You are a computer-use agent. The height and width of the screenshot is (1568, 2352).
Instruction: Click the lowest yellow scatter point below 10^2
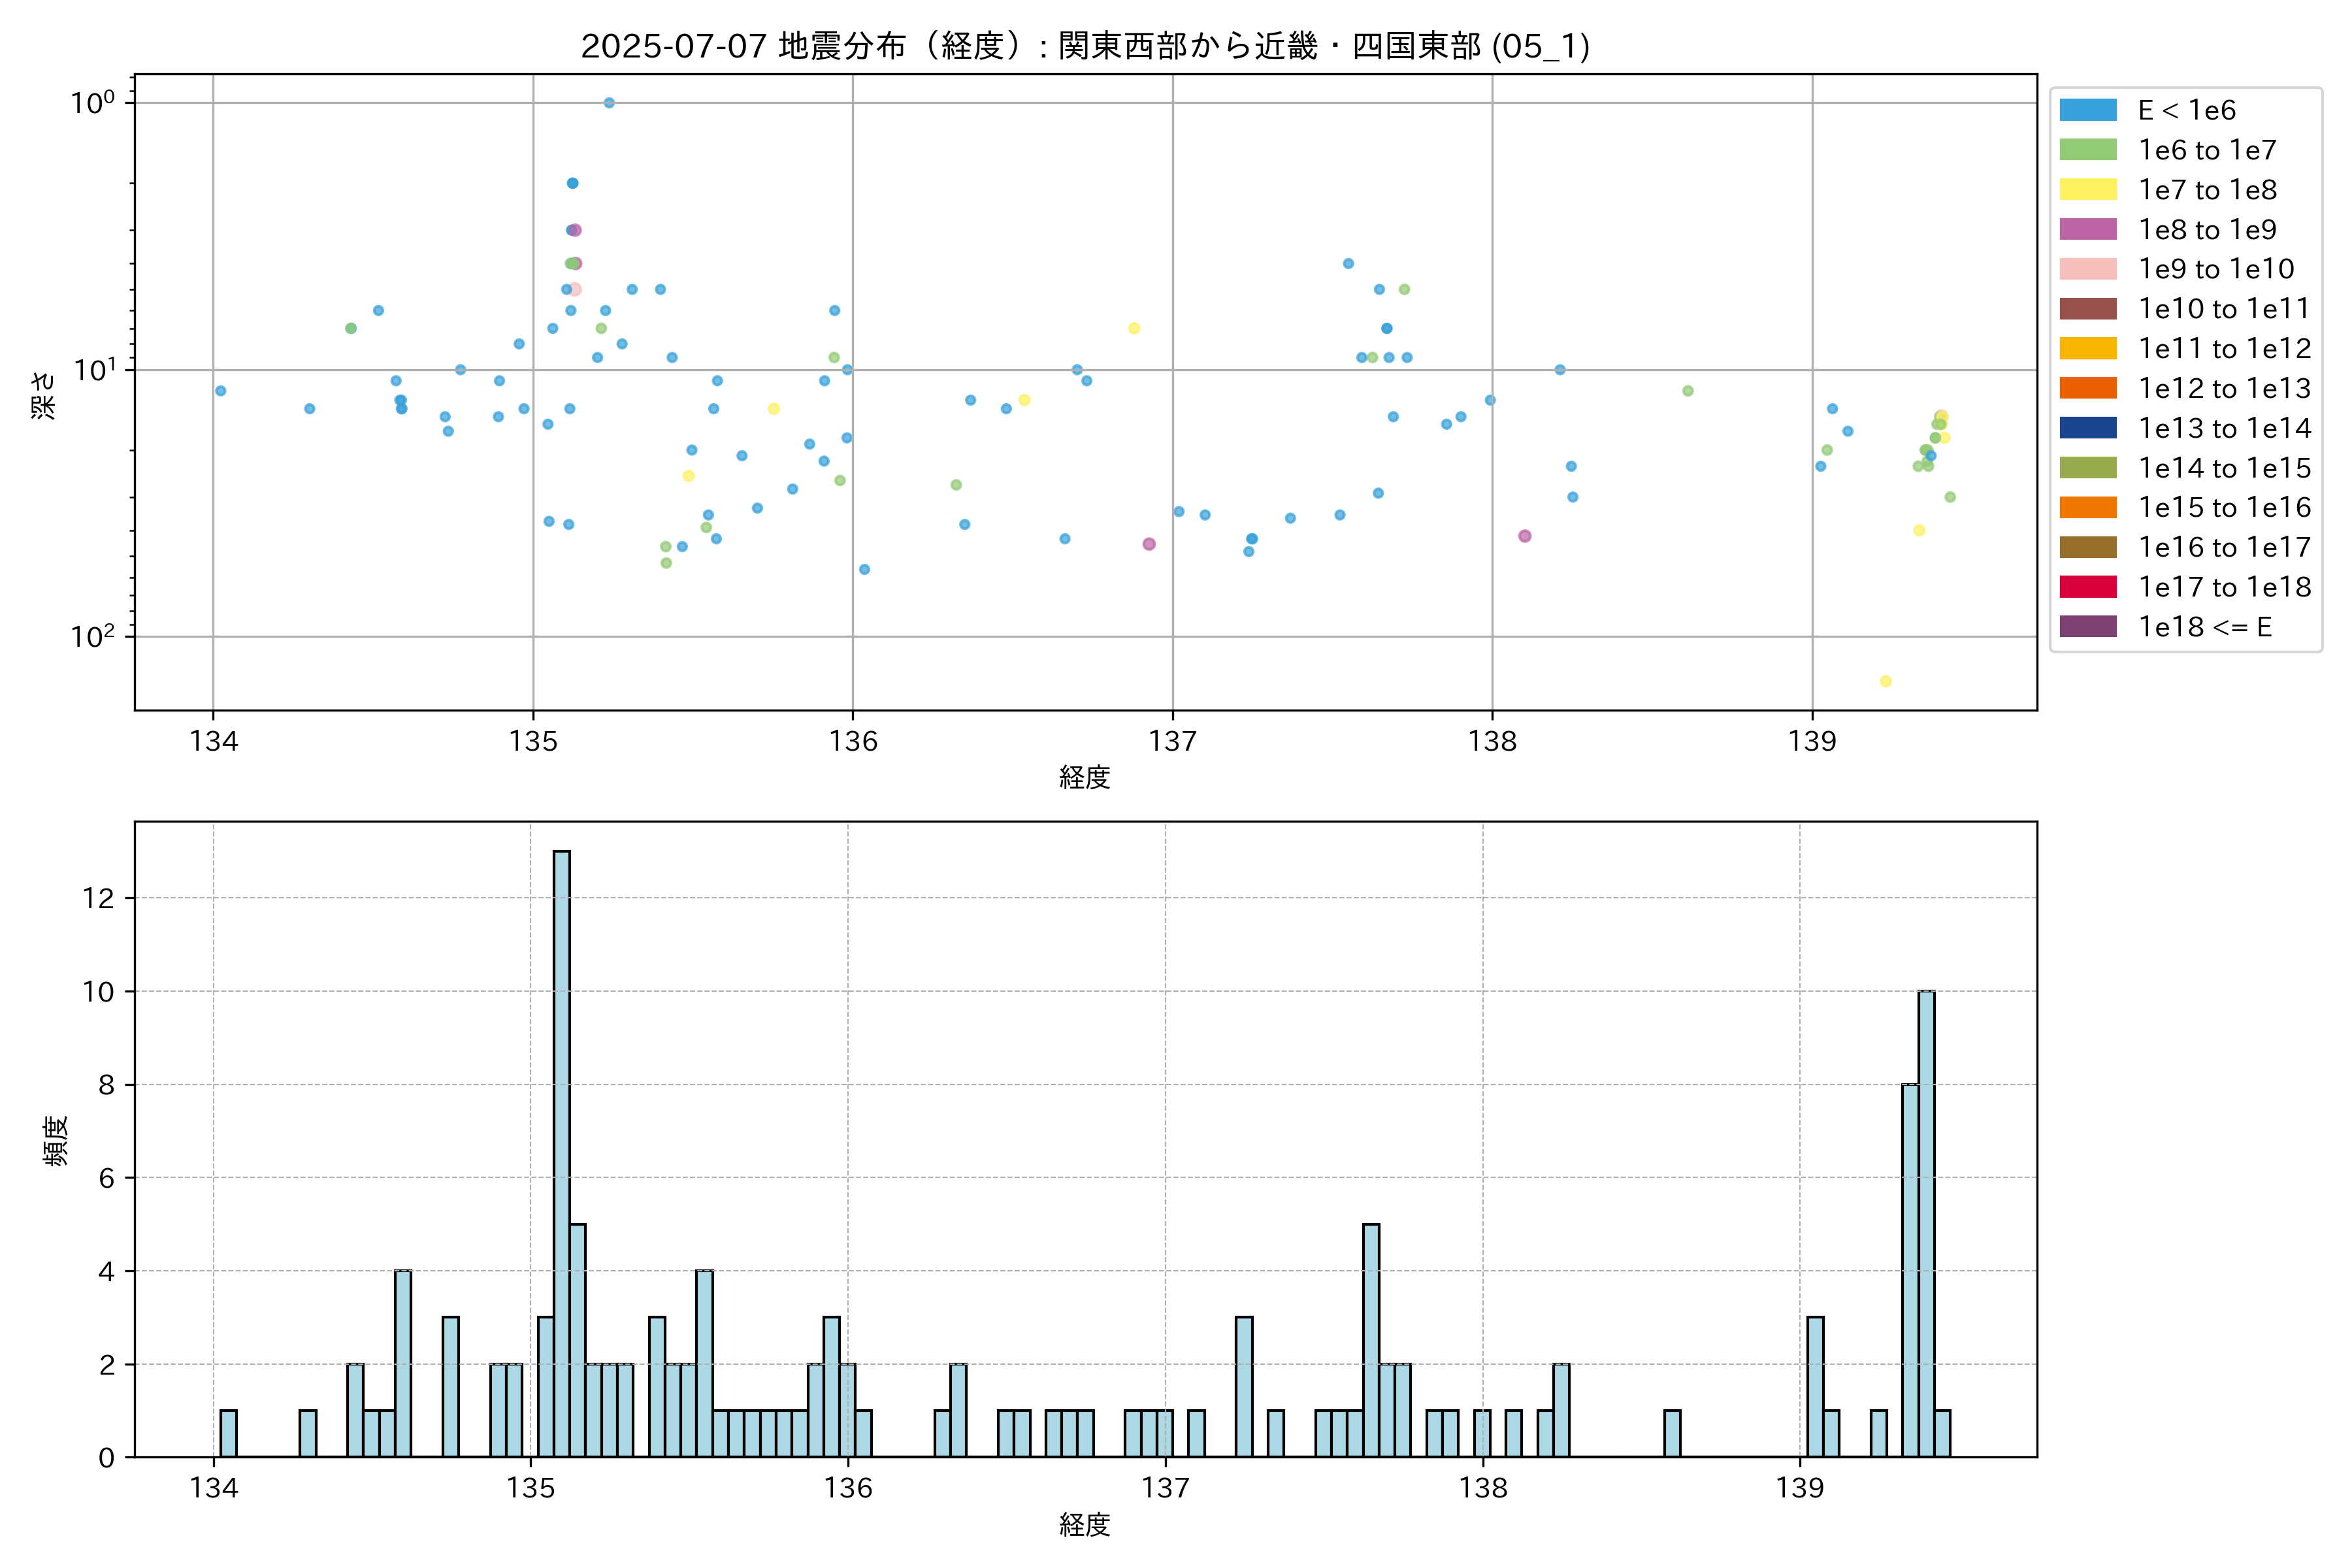click(1885, 681)
